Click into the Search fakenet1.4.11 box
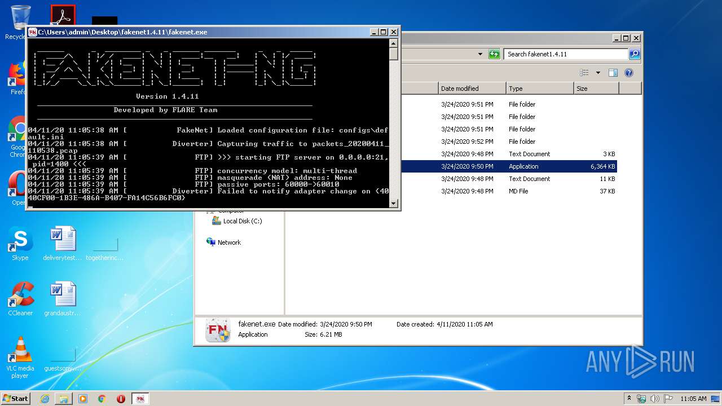Viewport: 722px width, 406px height. (566, 54)
